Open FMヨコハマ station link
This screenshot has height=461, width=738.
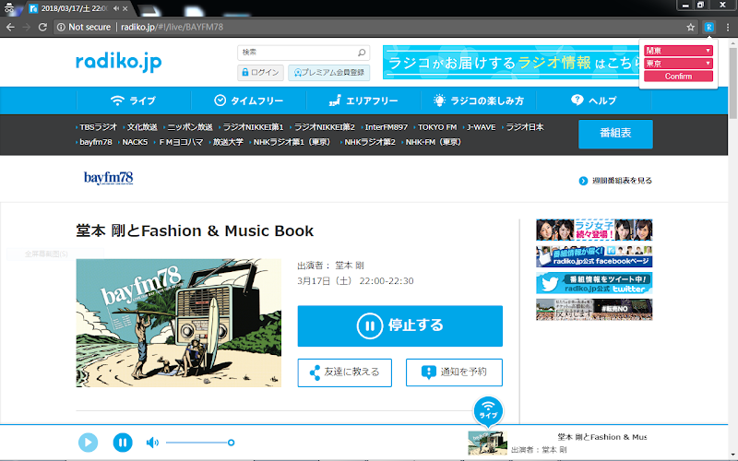181,142
